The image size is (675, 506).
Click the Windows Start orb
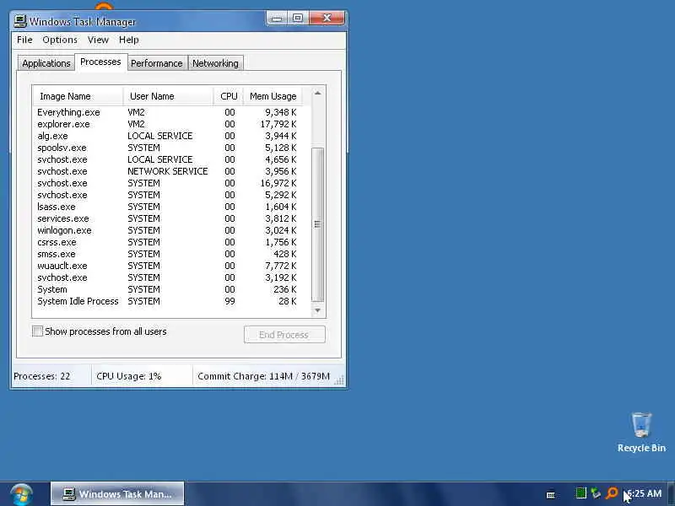tap(20, 494)
